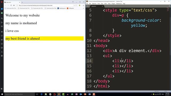The image size is (171, 96).
Task: Click the highlighted 'my best friend is ahmed' paragraph
Action: (x=45, y=38)
